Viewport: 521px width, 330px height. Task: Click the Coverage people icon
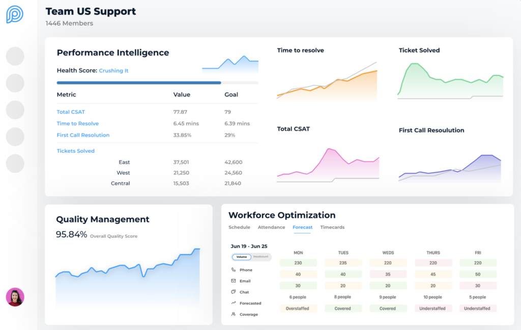click(234, 314)
